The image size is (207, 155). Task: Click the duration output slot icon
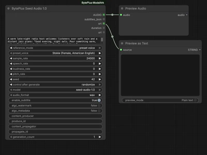[104, 28]
